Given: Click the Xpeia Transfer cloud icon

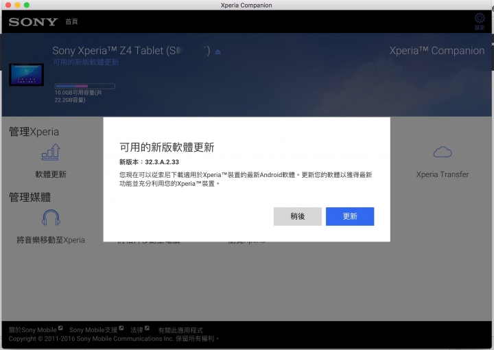Looking at the screenshot, I should tap(443, 152).
